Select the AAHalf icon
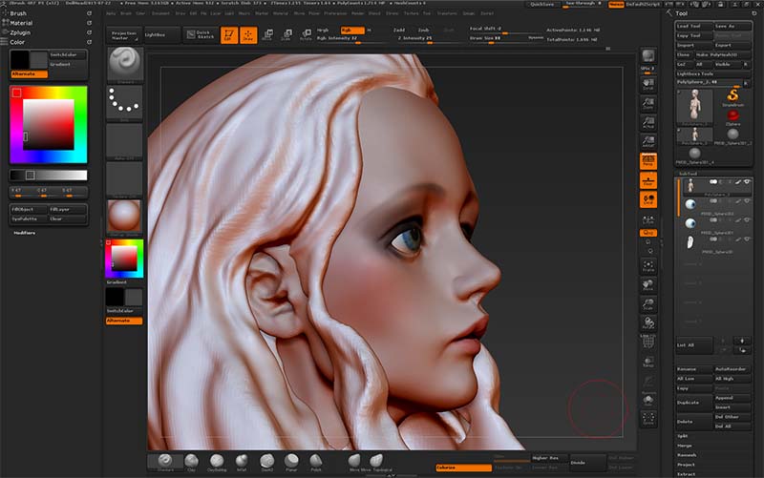The image size is (764, 478). (648, 141)
